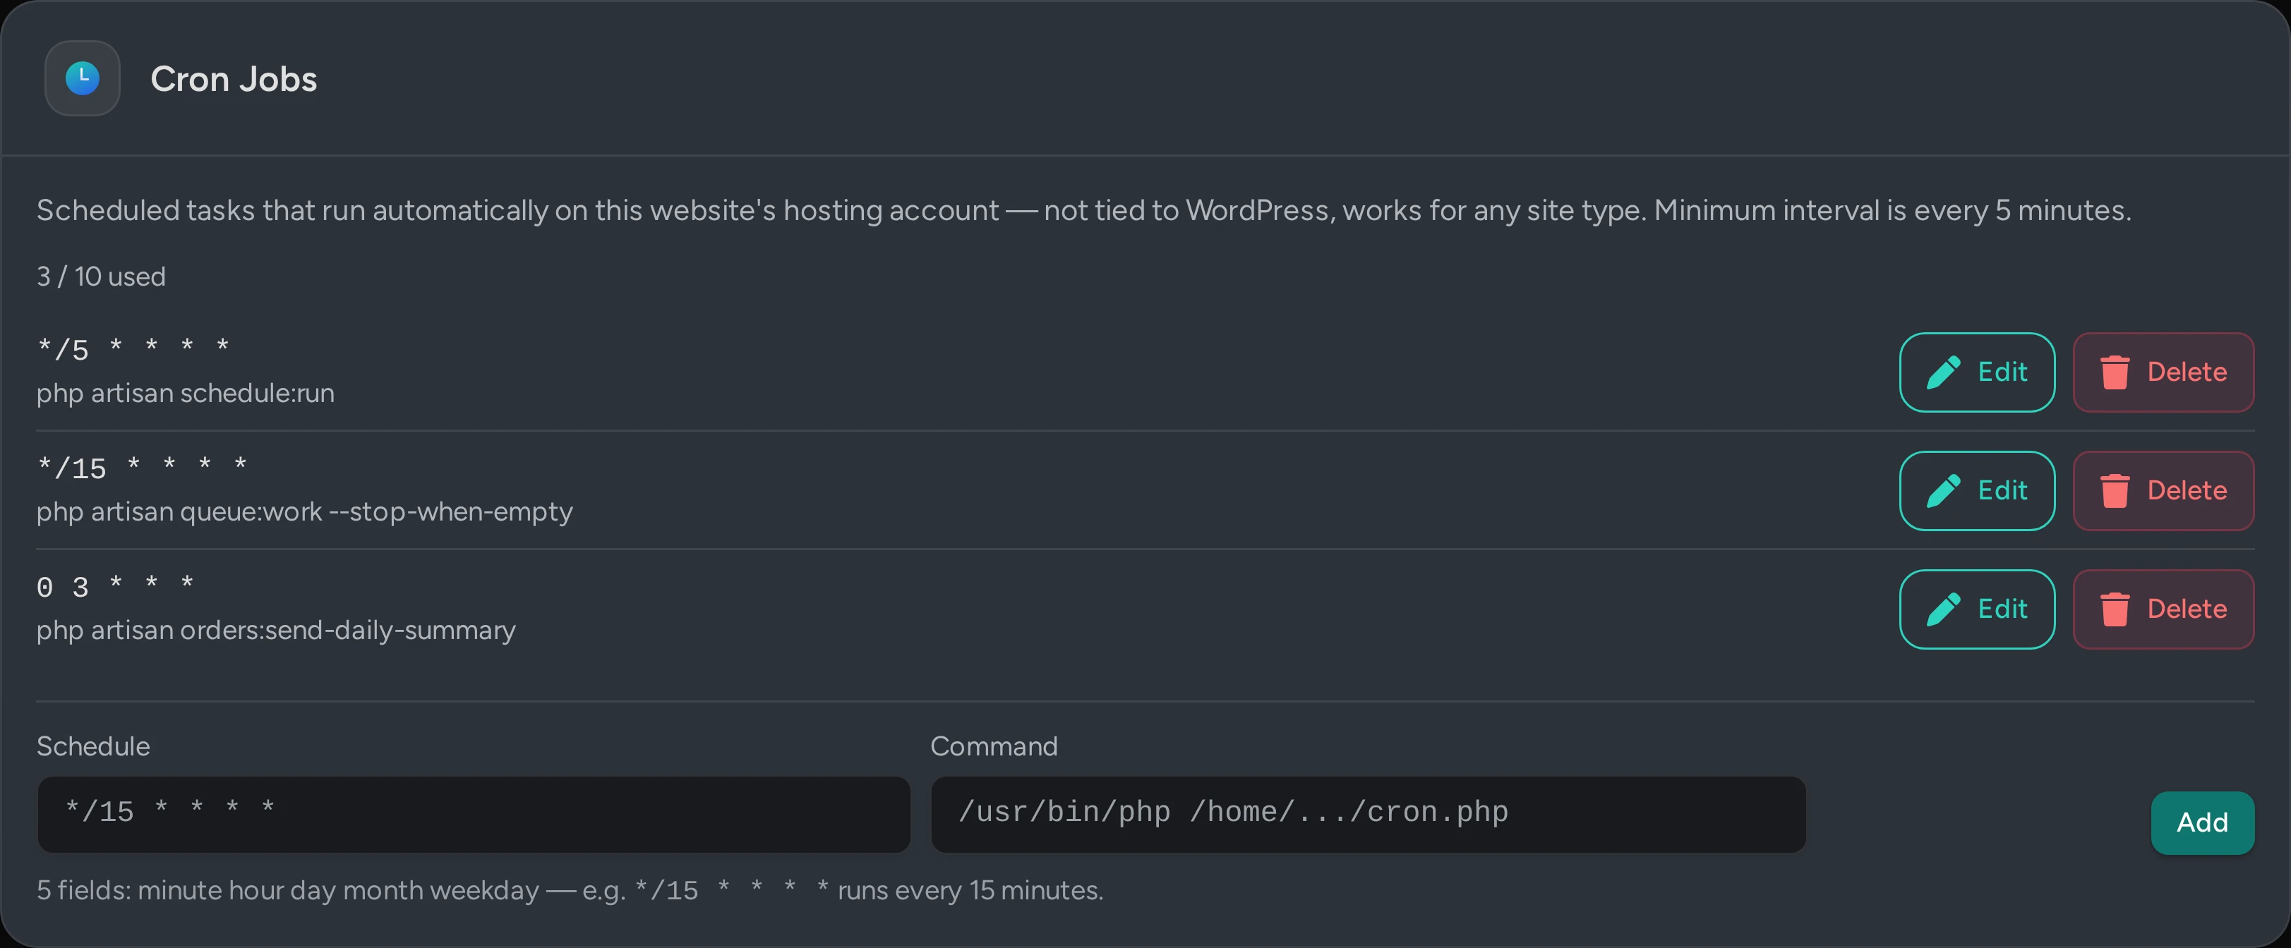Select the 'php artisan queue:work --stop-when-empty' text
This screenshot has height=948, width=2291.
pos(304,512)
